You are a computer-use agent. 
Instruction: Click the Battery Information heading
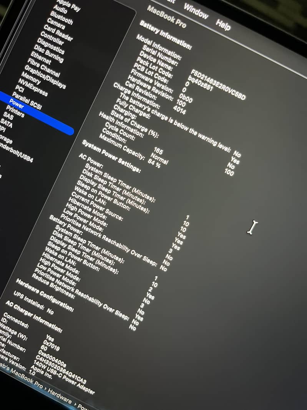(x=166, y=35)
